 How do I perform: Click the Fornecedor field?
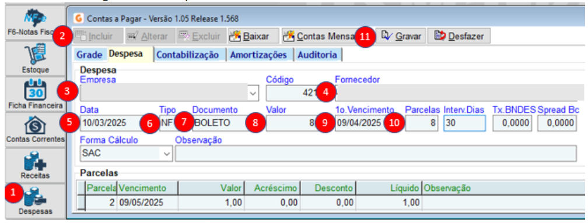click(x=456, y=93)
